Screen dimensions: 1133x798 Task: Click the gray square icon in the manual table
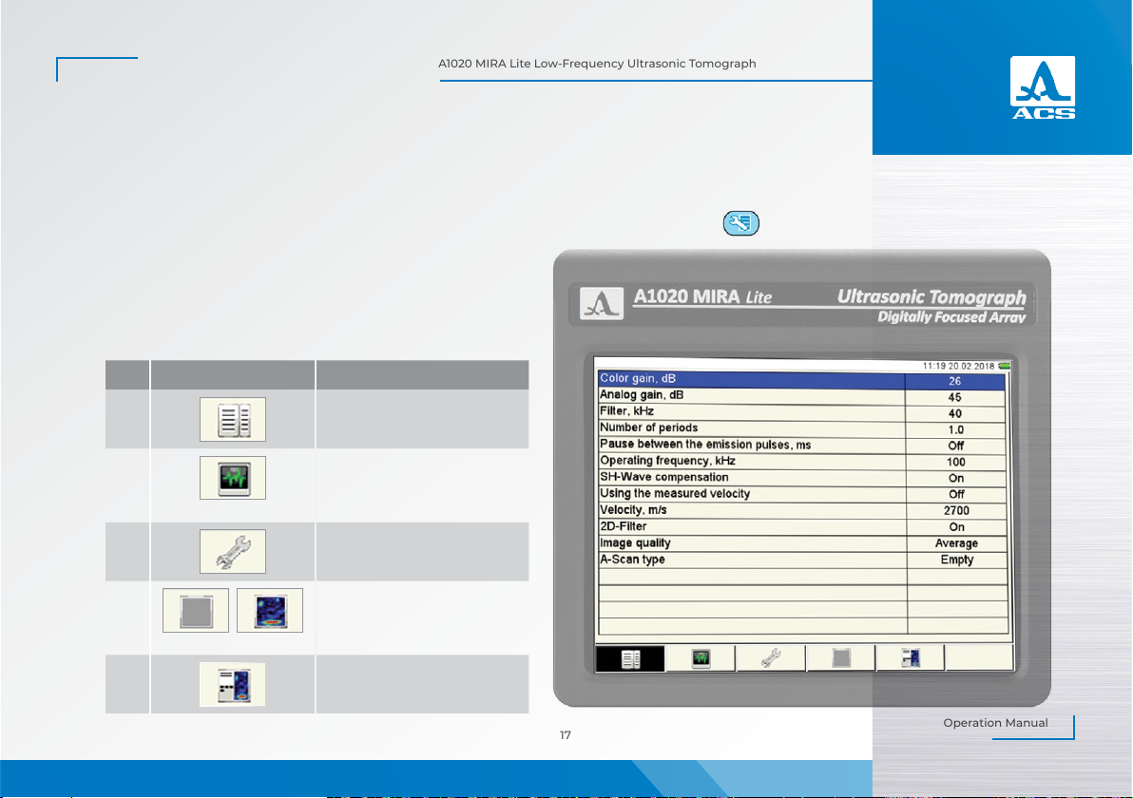tap(196, 611)
